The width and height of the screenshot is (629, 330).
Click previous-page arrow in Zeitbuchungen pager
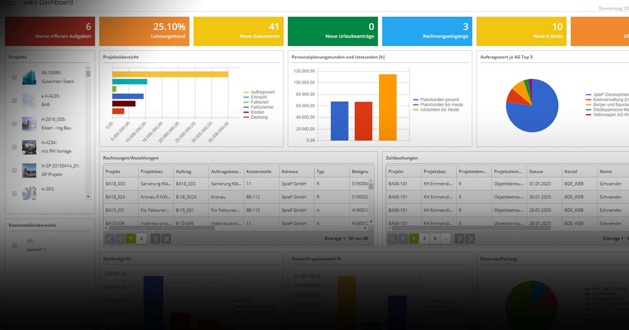tap(403, 239)
